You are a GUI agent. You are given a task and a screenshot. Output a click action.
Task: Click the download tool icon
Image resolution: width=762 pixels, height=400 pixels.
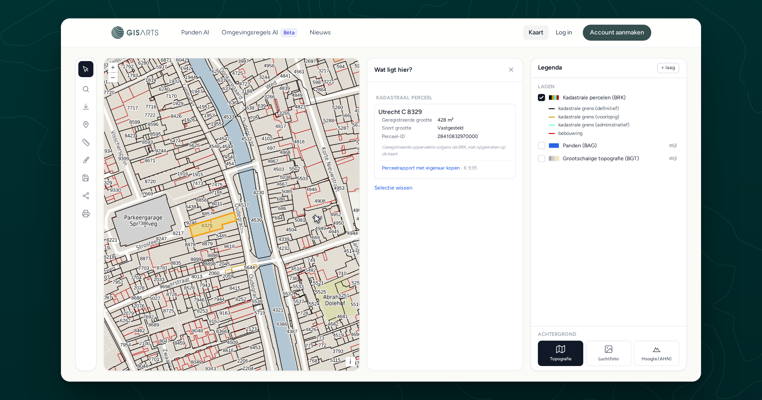(86, 107)
